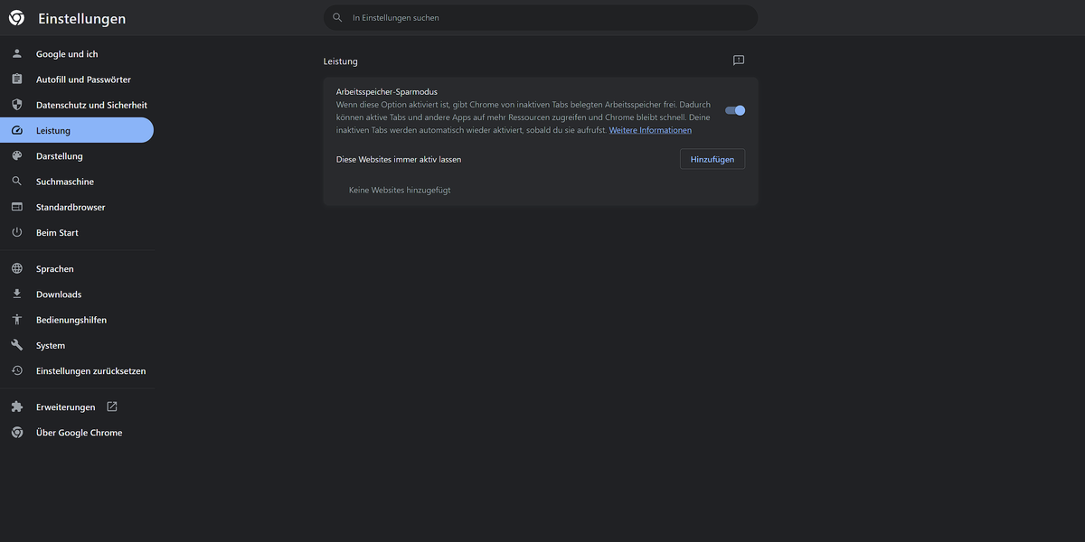Click the person icon for Google und ich

coord(16,54)
